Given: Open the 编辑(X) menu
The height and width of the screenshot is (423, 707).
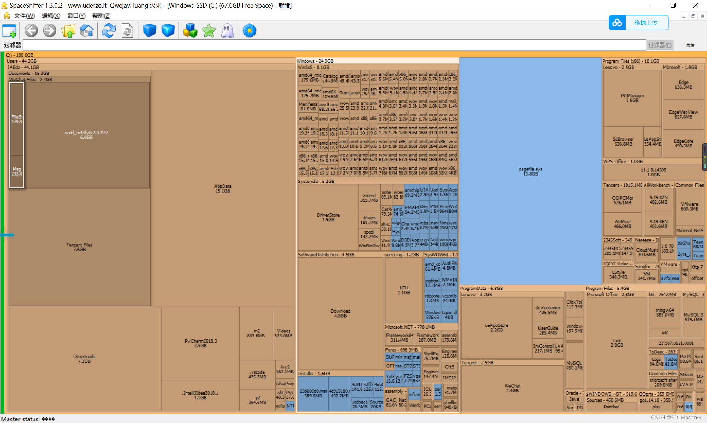Looking at the screenshot, I should click(51, 16).
